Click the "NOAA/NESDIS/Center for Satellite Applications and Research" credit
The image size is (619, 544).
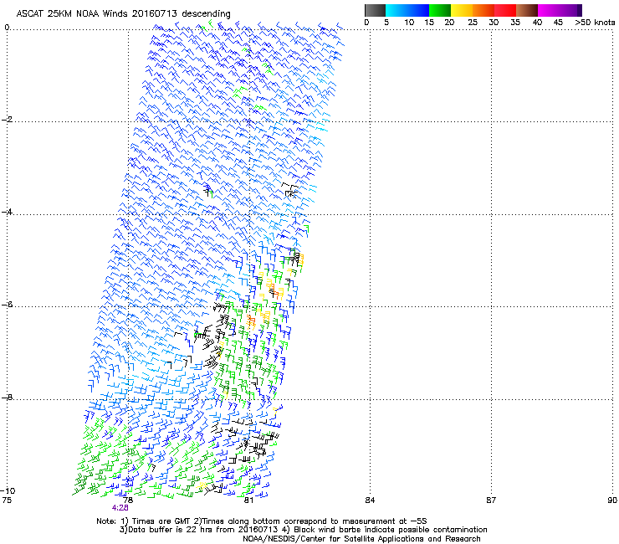click(361, 539)
